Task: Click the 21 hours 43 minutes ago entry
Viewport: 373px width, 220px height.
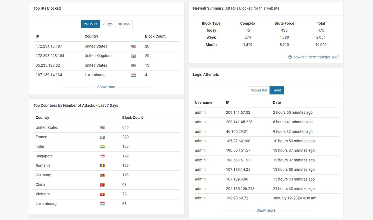Action: pyautogui.click(x=294, y=188)
